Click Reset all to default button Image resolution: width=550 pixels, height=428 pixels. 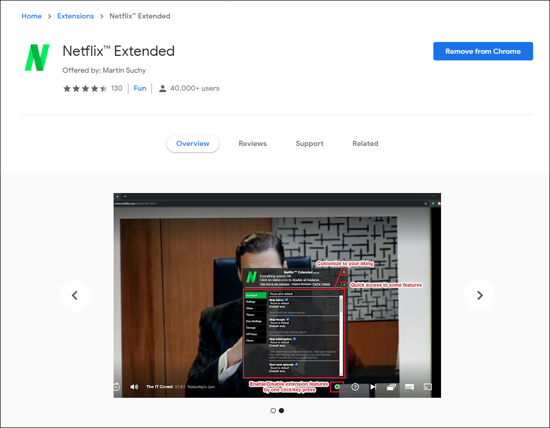pyautogui.click(x=281, y=294)
